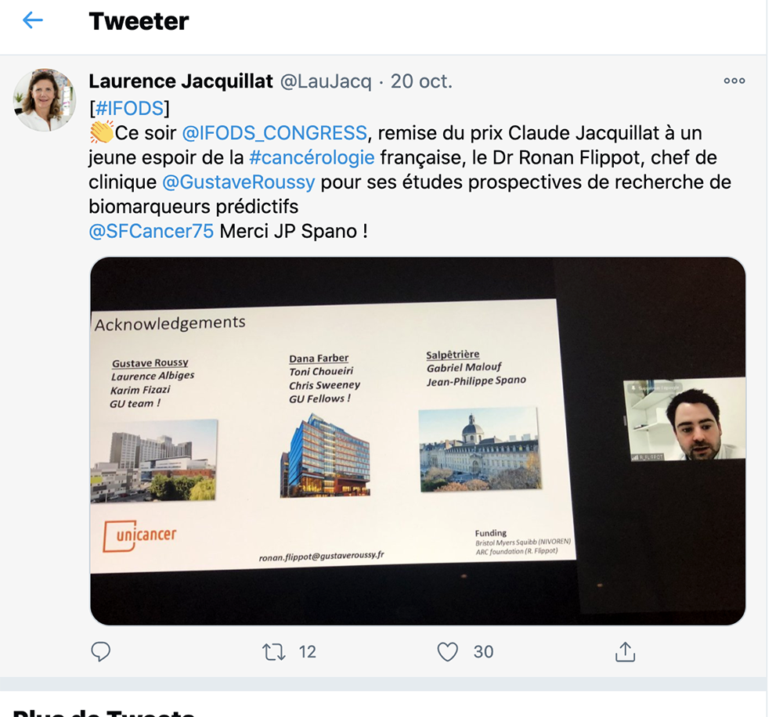Open the @SFCancer75 mention
Viewport: 783px width, 717px height.
click(151, 231)
